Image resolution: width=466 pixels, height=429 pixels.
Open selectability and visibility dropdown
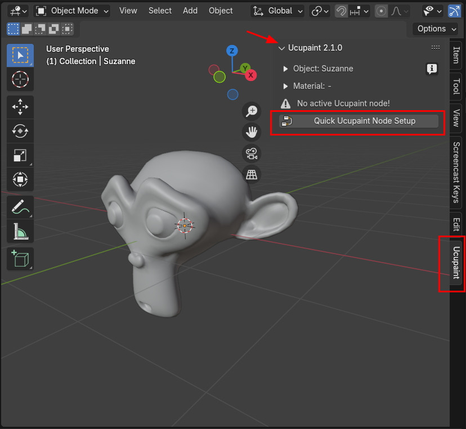(432, 11)
